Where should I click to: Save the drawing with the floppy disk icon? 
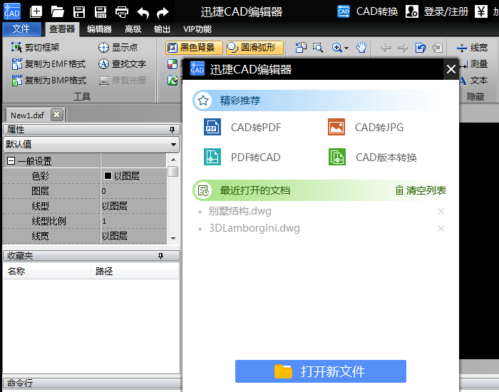click(x=79, y=12)
